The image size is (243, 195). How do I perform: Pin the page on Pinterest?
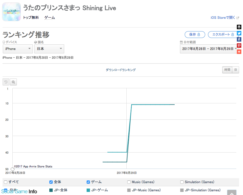(x=239, y=46)
